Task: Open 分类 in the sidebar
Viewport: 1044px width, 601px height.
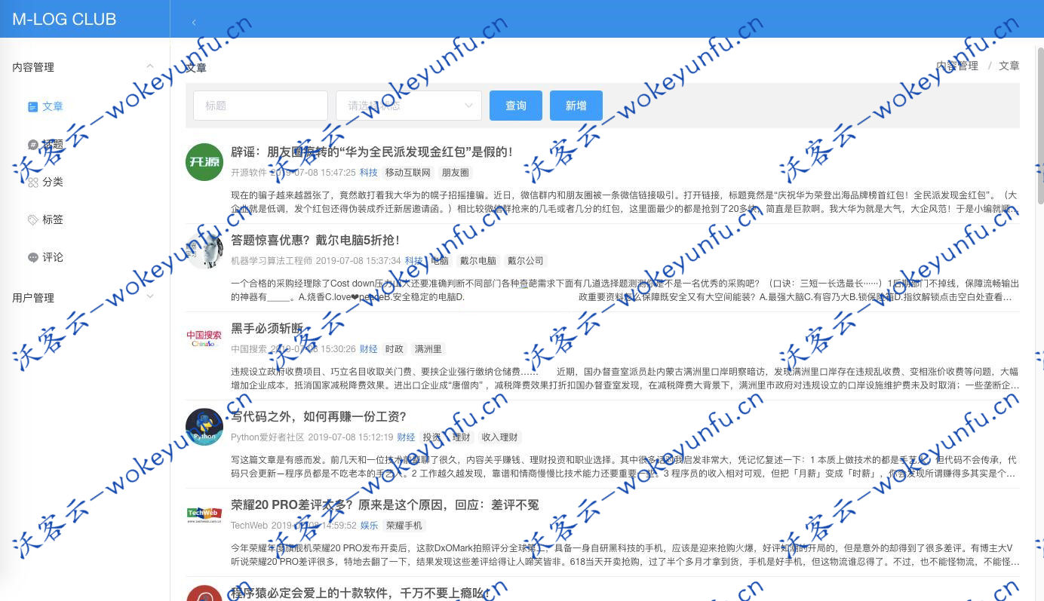Action: click(x=53, y=182)
